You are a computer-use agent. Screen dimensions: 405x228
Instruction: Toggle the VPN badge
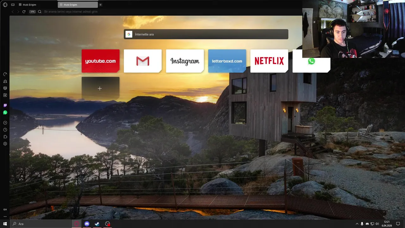(32, 12)
